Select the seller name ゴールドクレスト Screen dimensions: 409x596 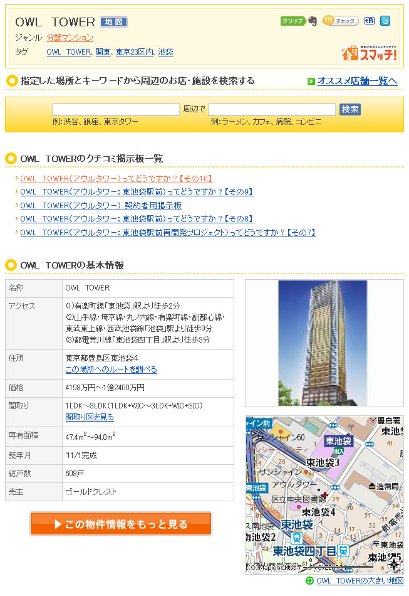pyautogui.click(x=91, y=492)
